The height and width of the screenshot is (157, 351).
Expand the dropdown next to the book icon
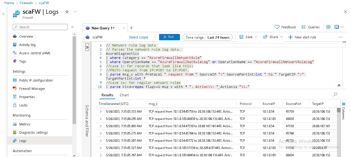pyautogui.click(x=342, y=27)
